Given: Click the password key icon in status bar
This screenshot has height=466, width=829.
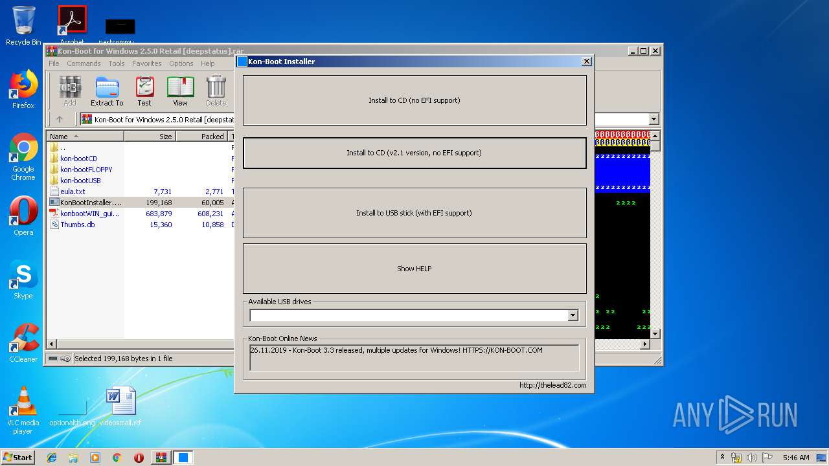Looking at the screenshot, I should click(65, 359).
